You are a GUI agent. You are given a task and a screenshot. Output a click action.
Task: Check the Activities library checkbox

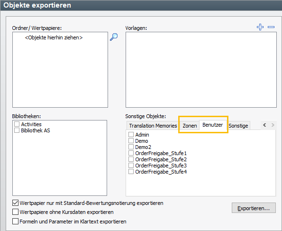coord(17,124)
